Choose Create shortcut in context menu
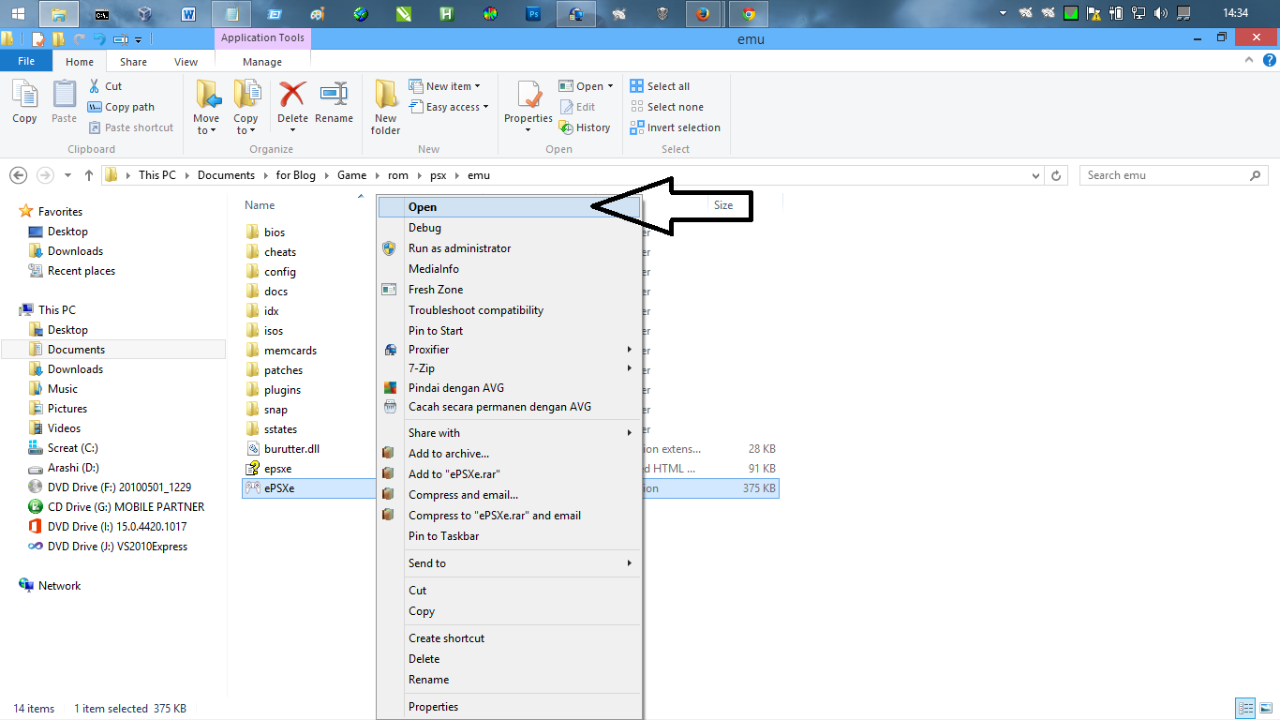 (x=509, y=638)
